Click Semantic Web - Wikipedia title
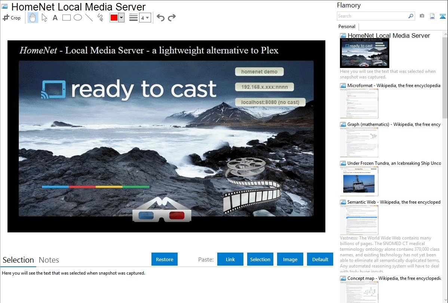 [394, 202]
